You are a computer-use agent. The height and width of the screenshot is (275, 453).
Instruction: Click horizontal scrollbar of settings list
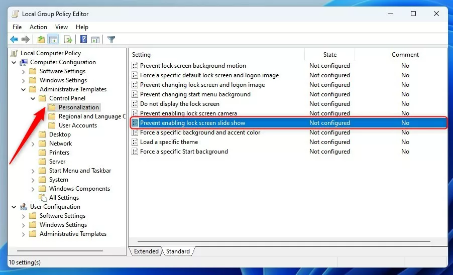(284, 241)
